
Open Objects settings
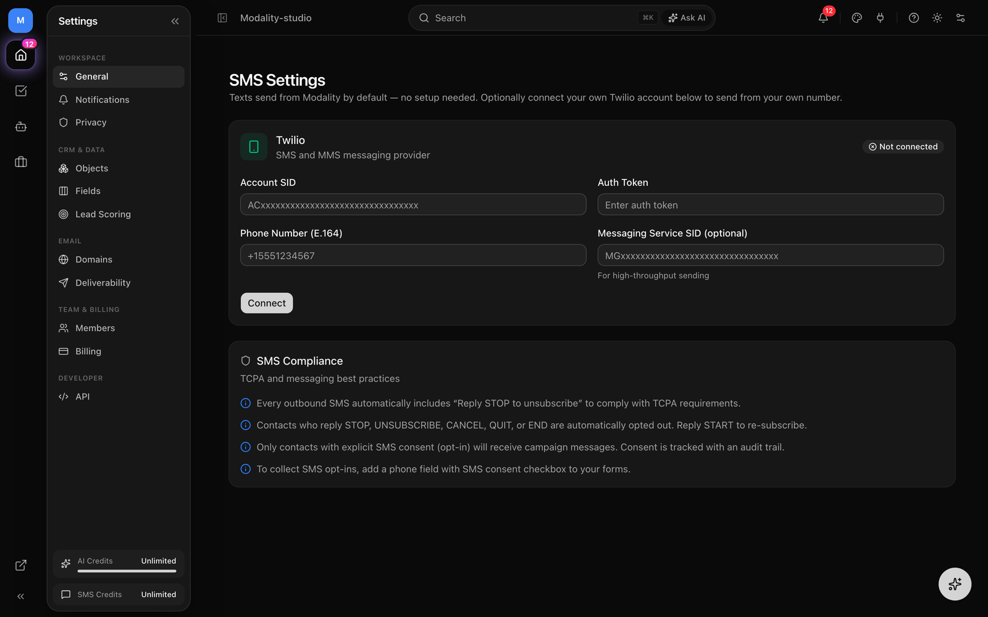[119, 168]
